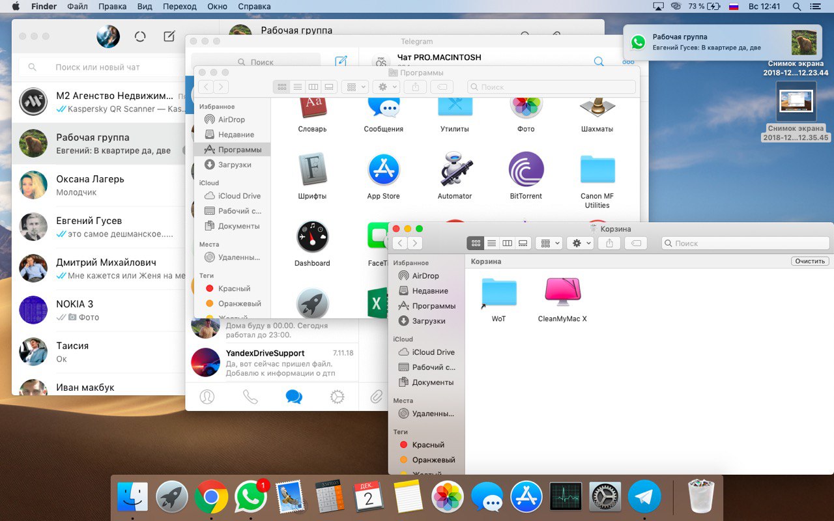Switch Trash window to gallery view
Screen dimensions: 834x521
[523, 243]
